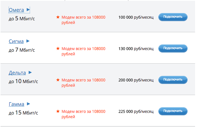Click the star icon in the Омега row
The image size is (197, 127).
[x=58, y=17]
